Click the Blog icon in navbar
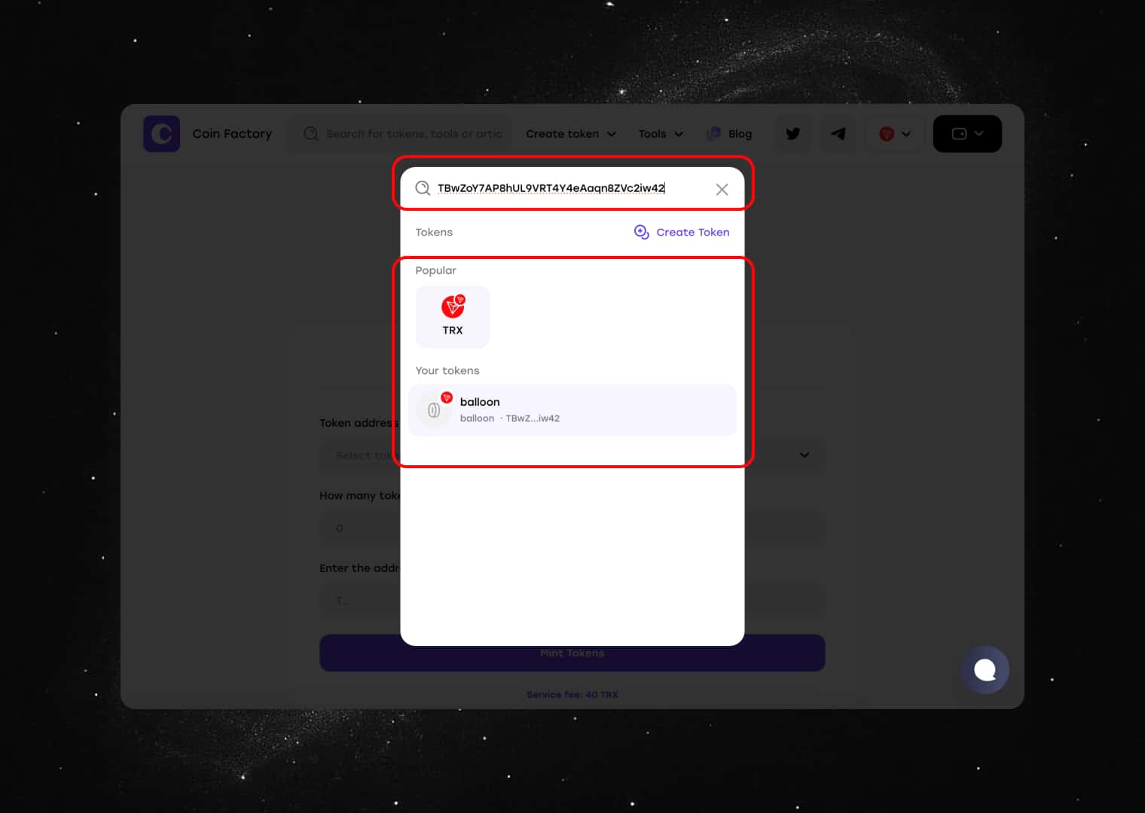 point(713,134)
